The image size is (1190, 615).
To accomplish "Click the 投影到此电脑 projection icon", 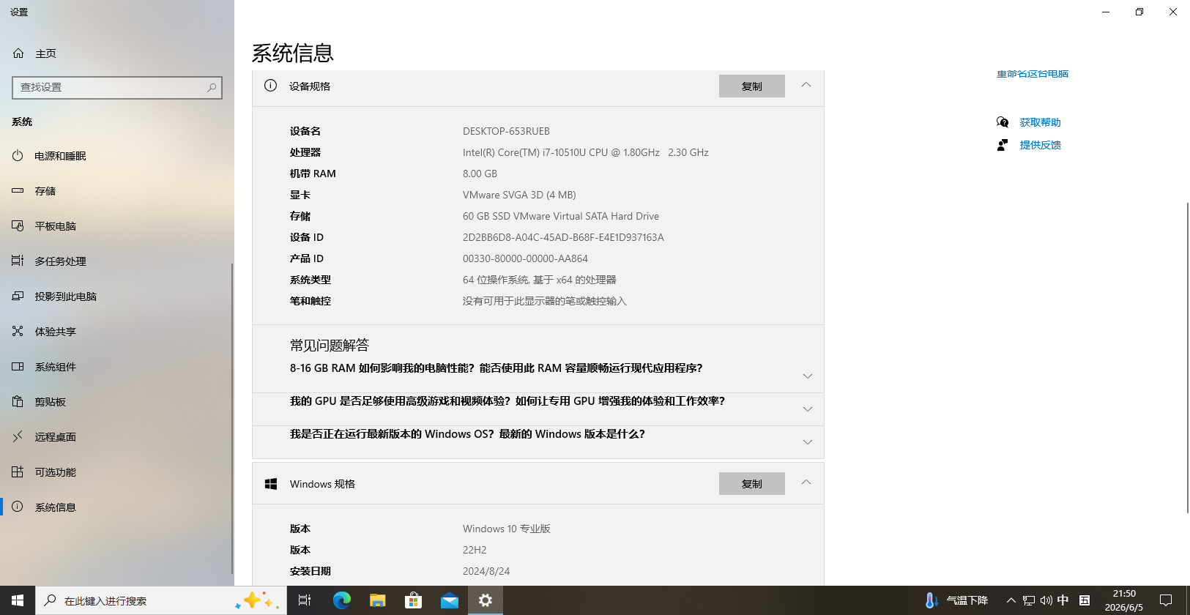I will click(18, 297).
